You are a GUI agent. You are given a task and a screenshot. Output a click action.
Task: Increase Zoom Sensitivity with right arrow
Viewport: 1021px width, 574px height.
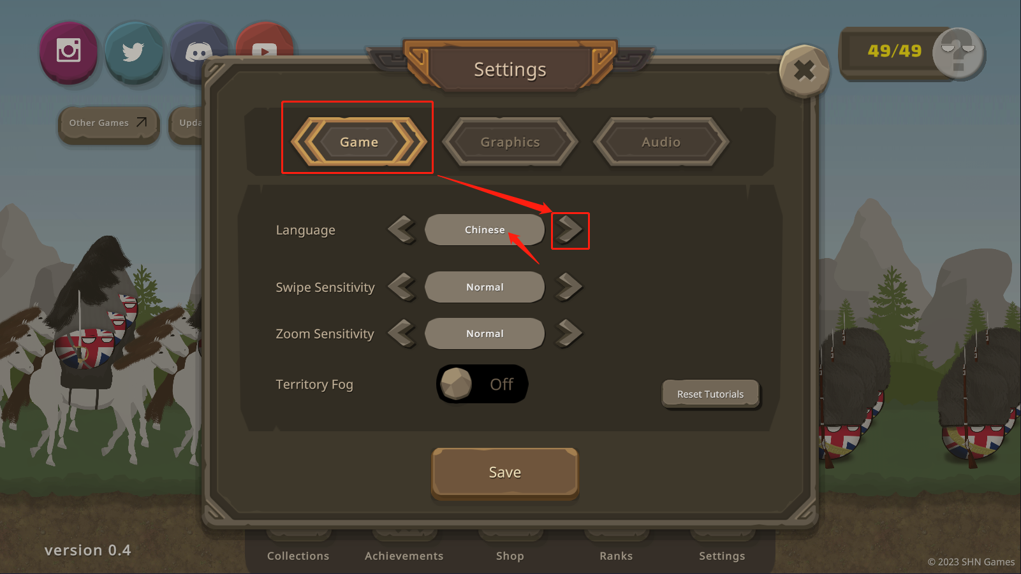point(569,333)
